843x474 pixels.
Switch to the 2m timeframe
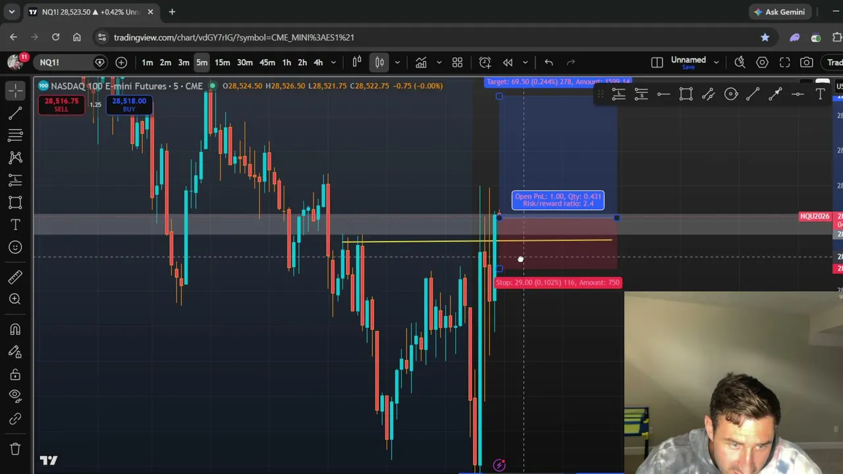click(x=165, y=63)
